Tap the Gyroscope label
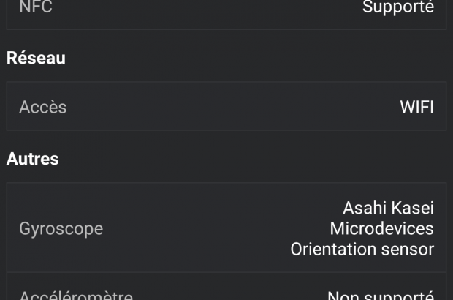453x300 pixels. [x=61, y=228]
